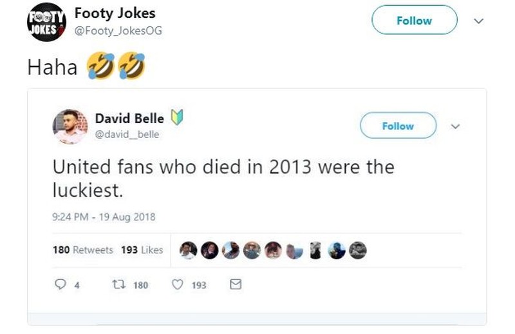Open the 180 Retweets list
This screenshot has height=334, width=515.
coord(82,250)
